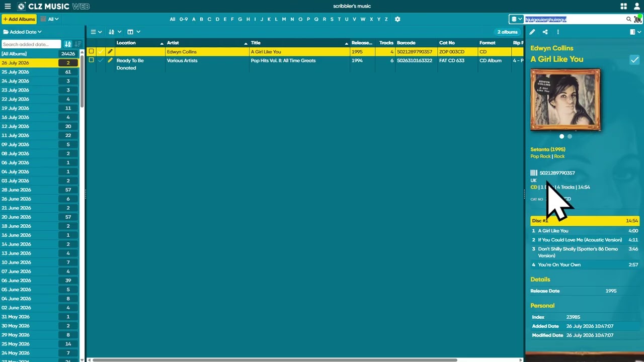Image resolution: width=644 pixels, height=362 pixels.
Task: Click the Add Albums button
Action: coord(19,19)
